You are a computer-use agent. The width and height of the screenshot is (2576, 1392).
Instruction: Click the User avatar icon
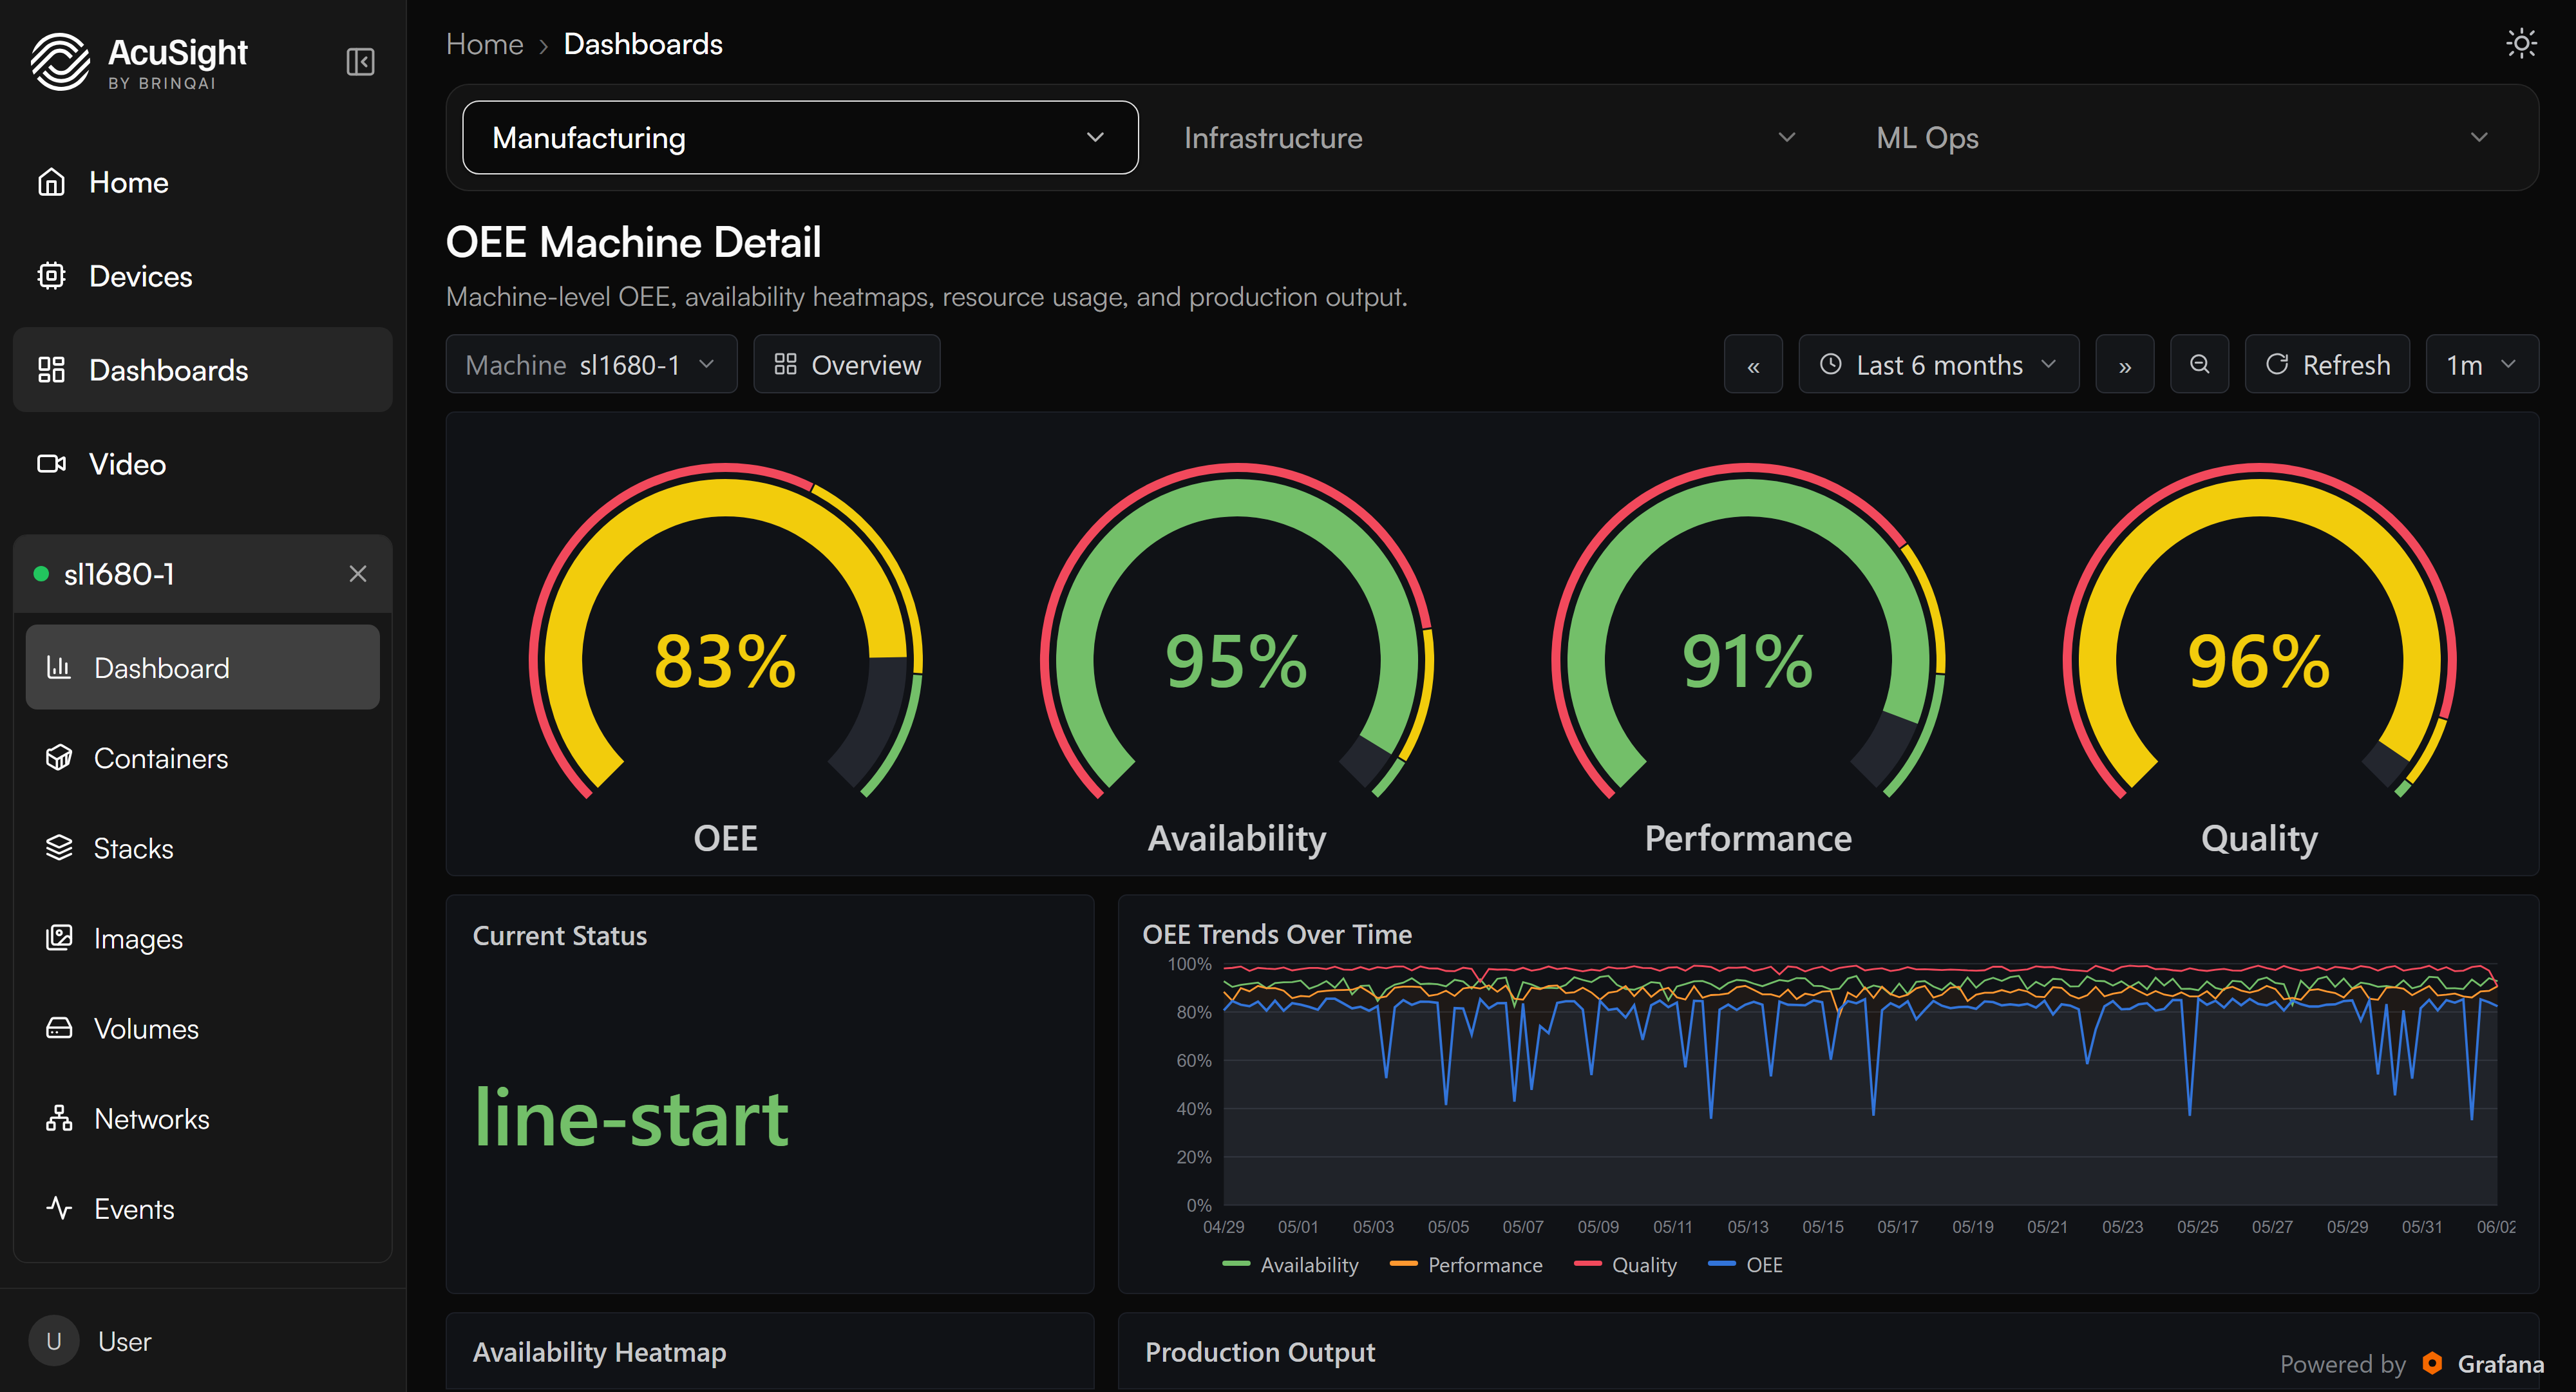[x=54, y=1341]
